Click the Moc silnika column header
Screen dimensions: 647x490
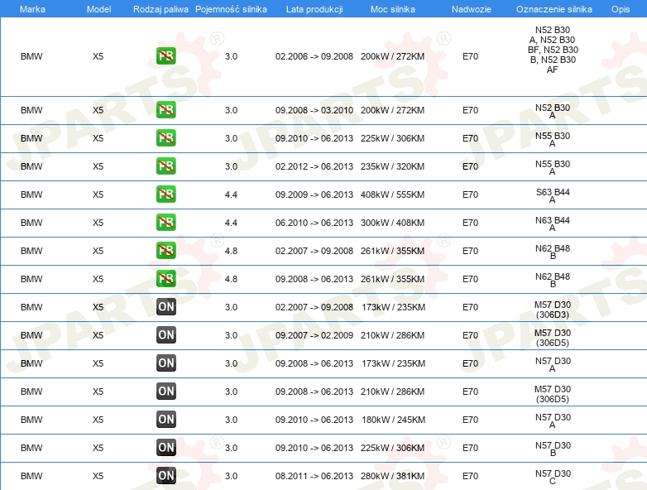pyautogui.click(x=392, y=8)
